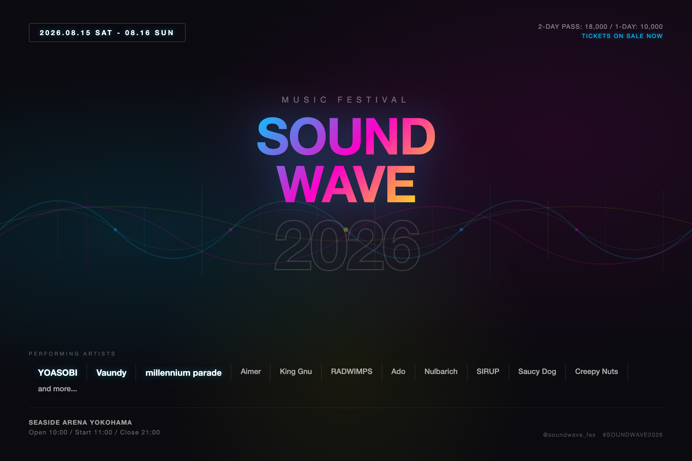
Task: Click the SEASIDE ARENA YOKOHAMA venue name
Action: tap(80, 422)
